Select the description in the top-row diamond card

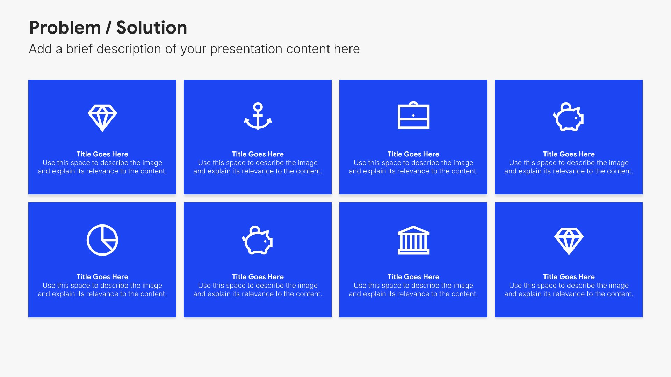(x=102, y=167)
